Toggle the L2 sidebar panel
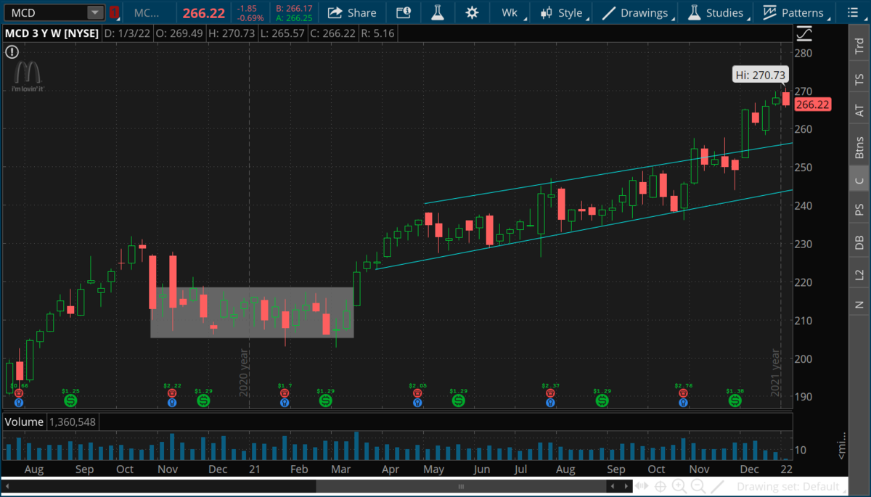This screenshot has width=871, height=497. tap(859, 274)
